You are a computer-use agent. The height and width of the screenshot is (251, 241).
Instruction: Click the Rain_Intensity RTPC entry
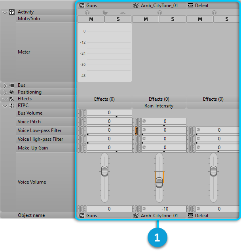[159, 106]
